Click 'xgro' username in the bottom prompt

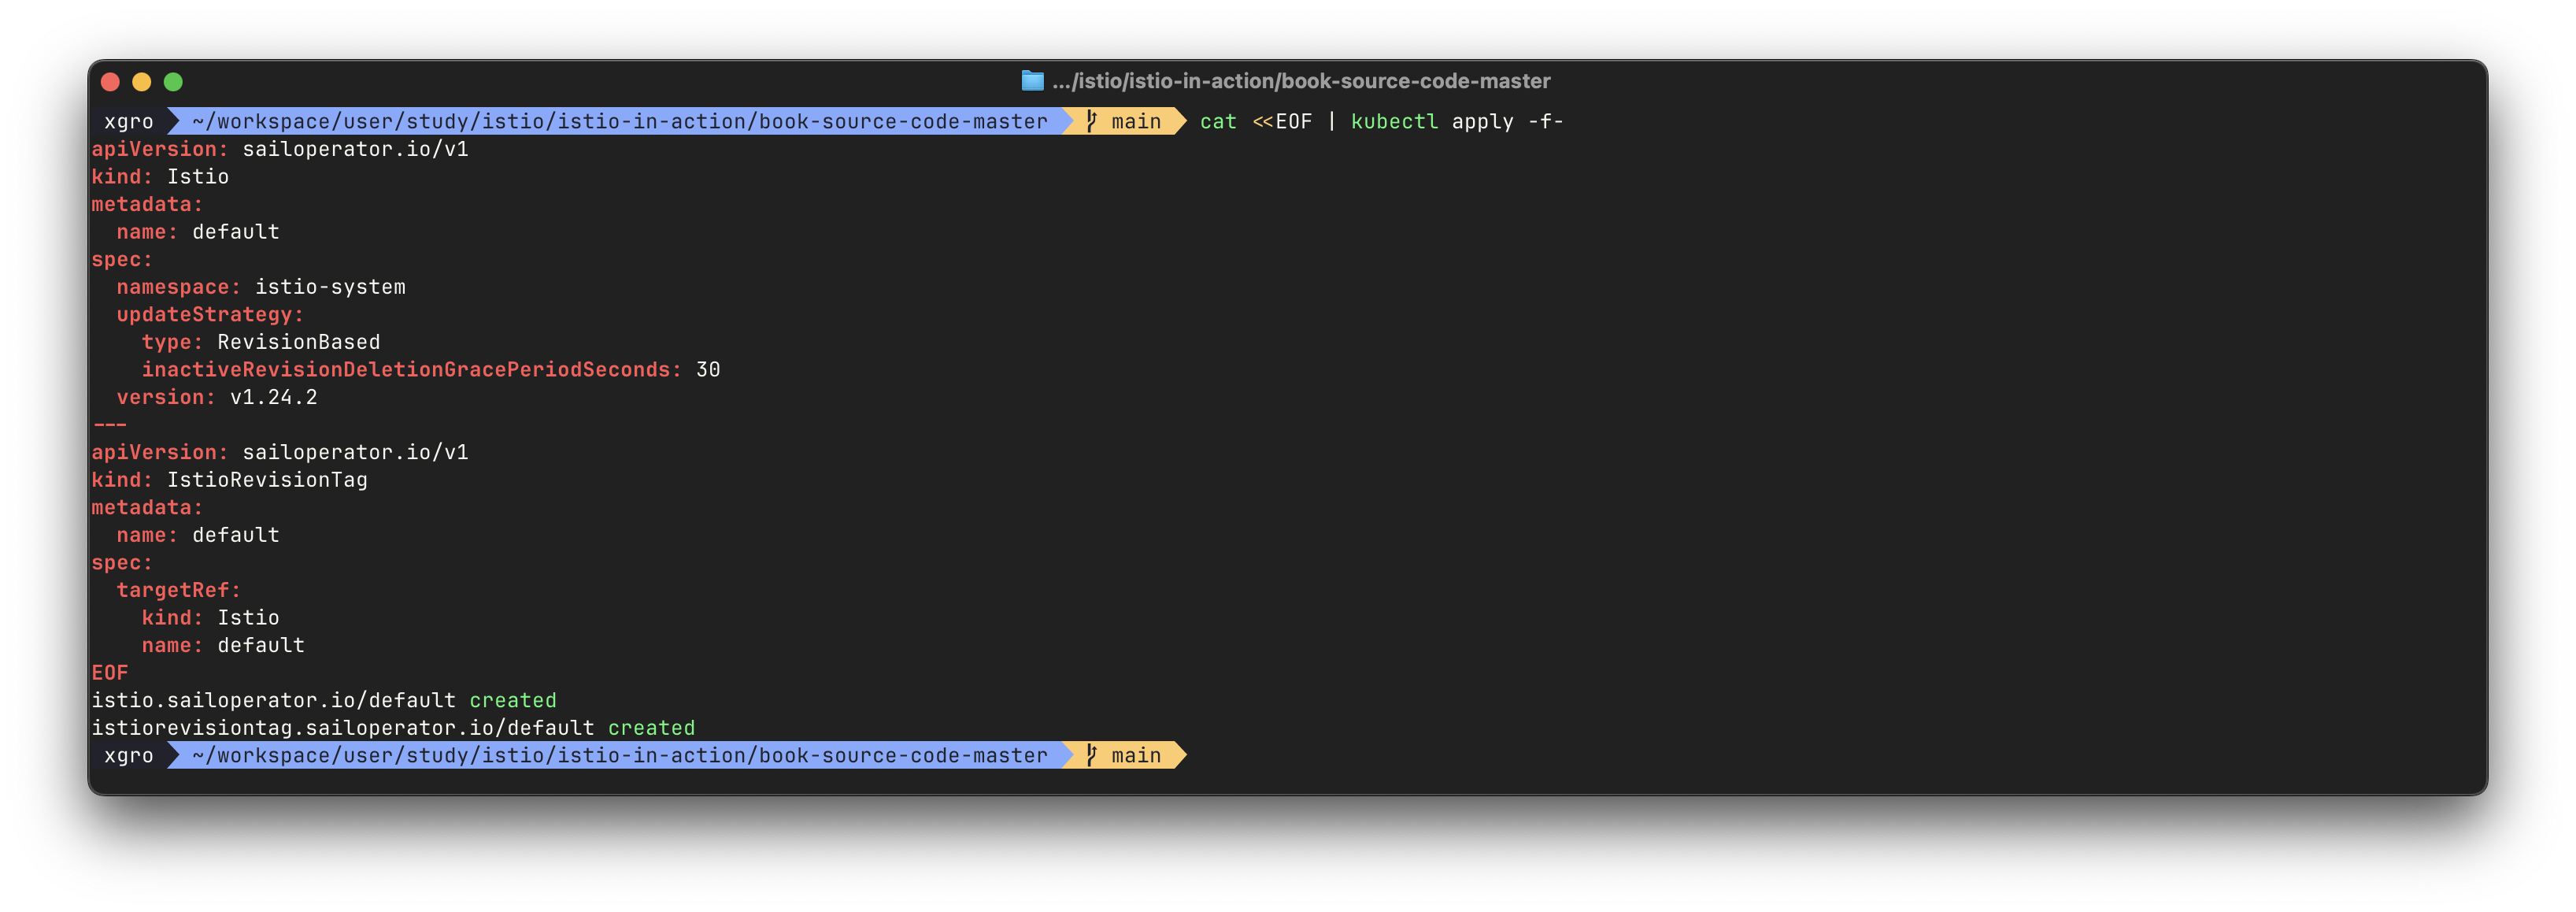point(129,755)
